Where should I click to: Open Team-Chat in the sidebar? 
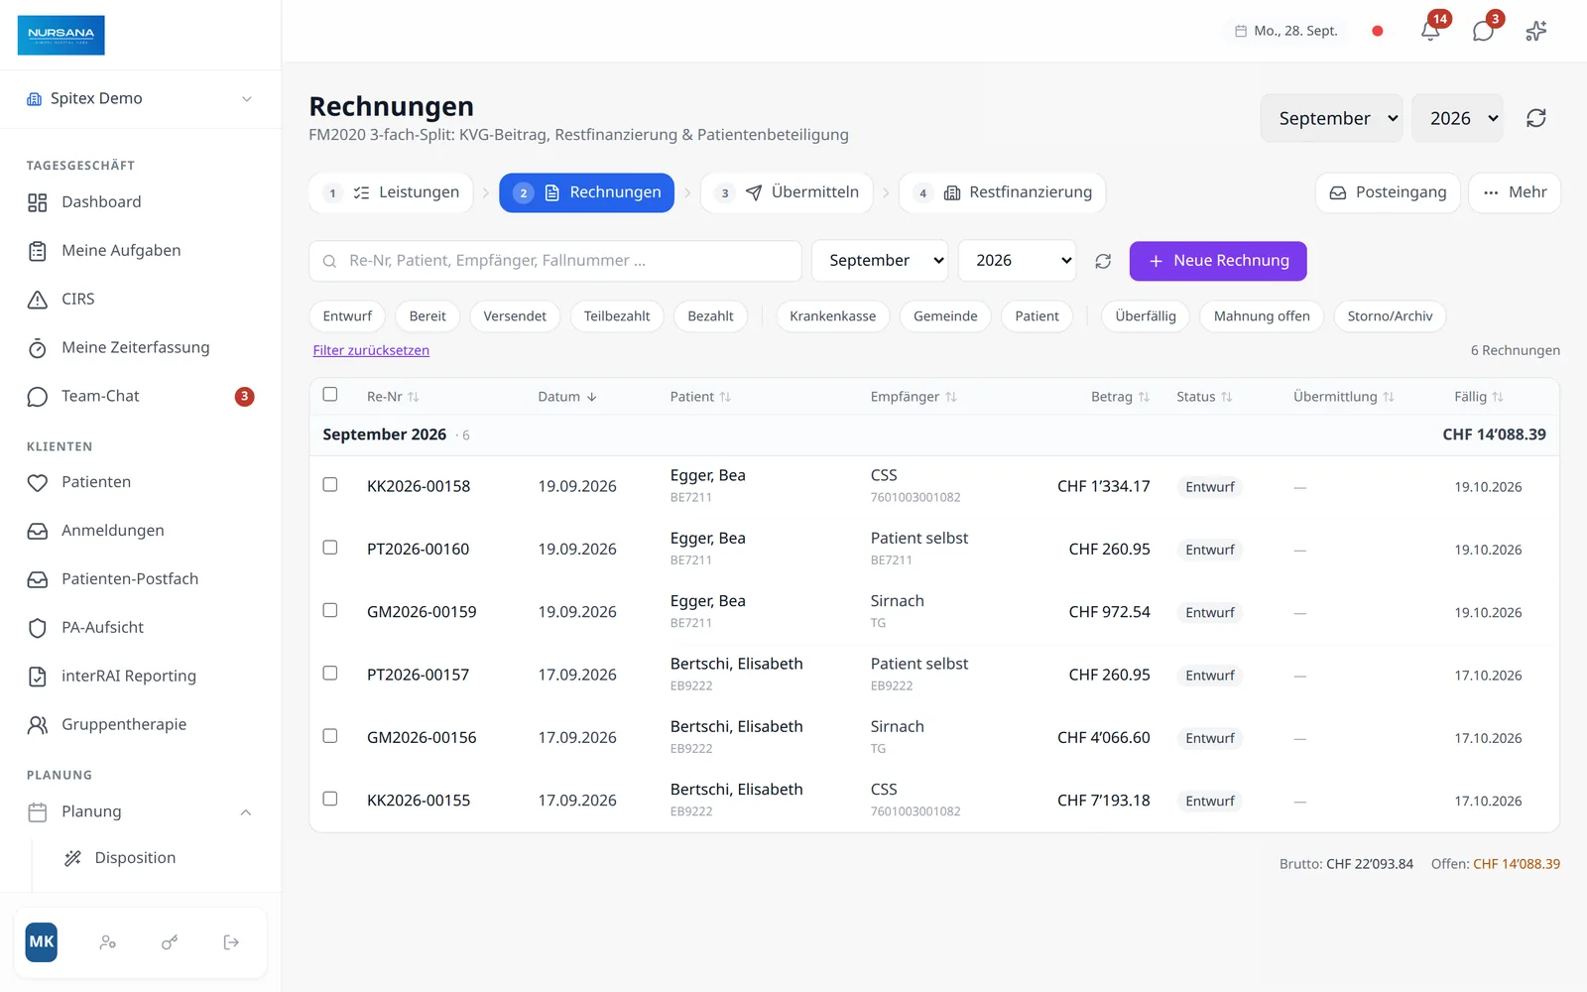[141, 397]
